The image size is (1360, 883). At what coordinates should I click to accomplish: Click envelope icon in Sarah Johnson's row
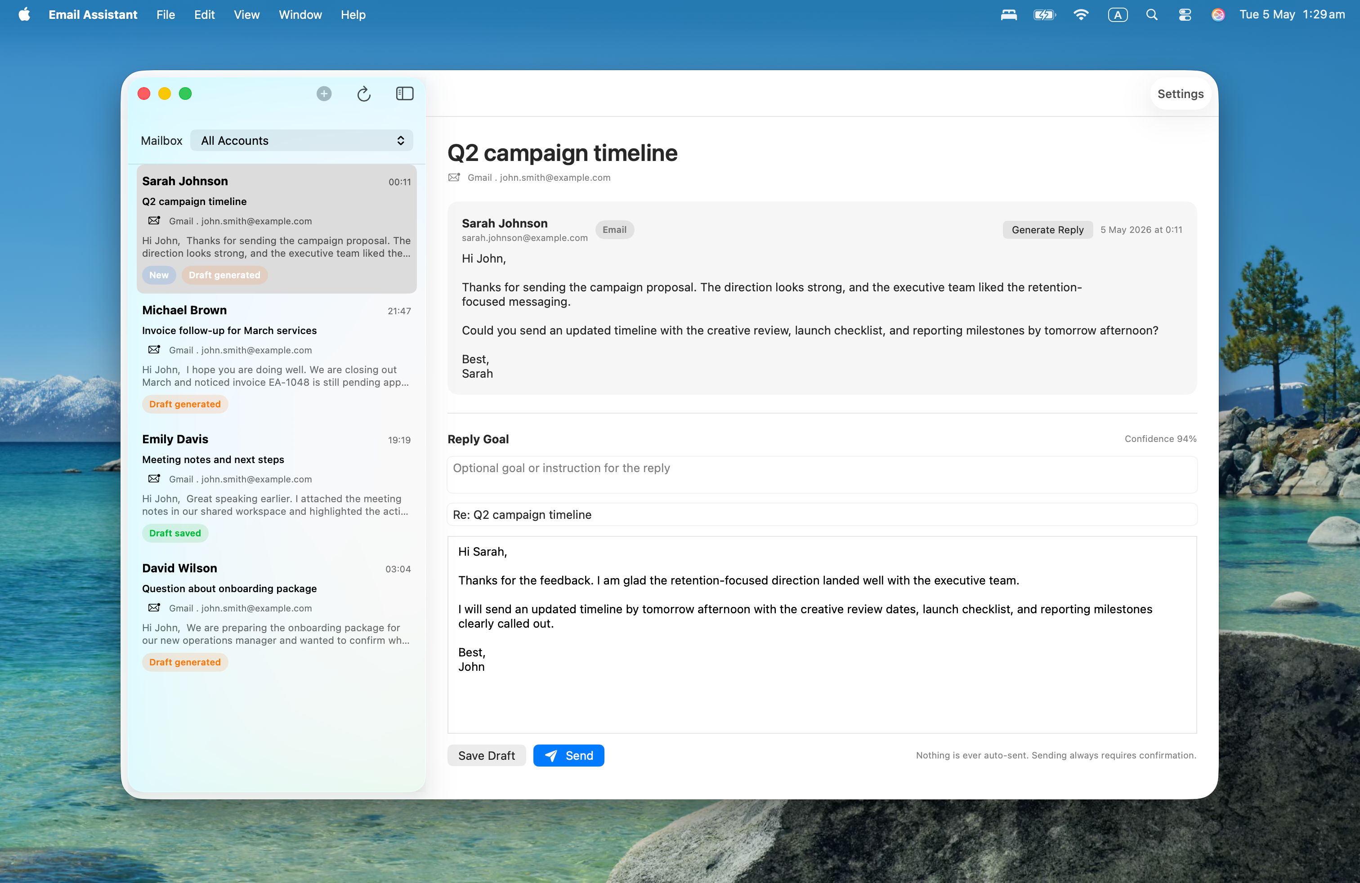click(x=154, y=220)
